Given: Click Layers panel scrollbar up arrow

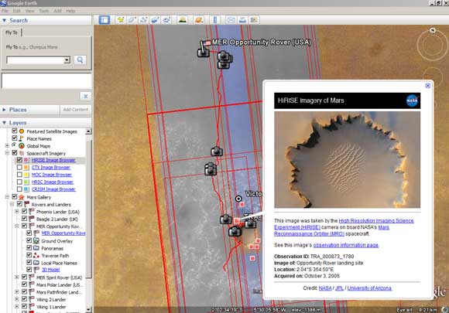Looking at the screenshot, I should [x=88, y=131].
